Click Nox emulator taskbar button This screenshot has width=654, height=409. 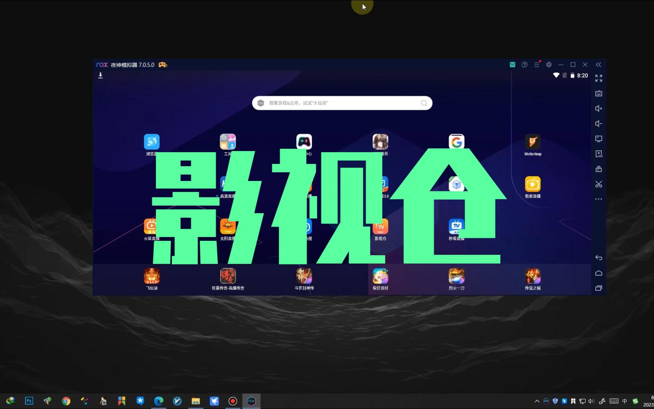(x=251, y=401)
